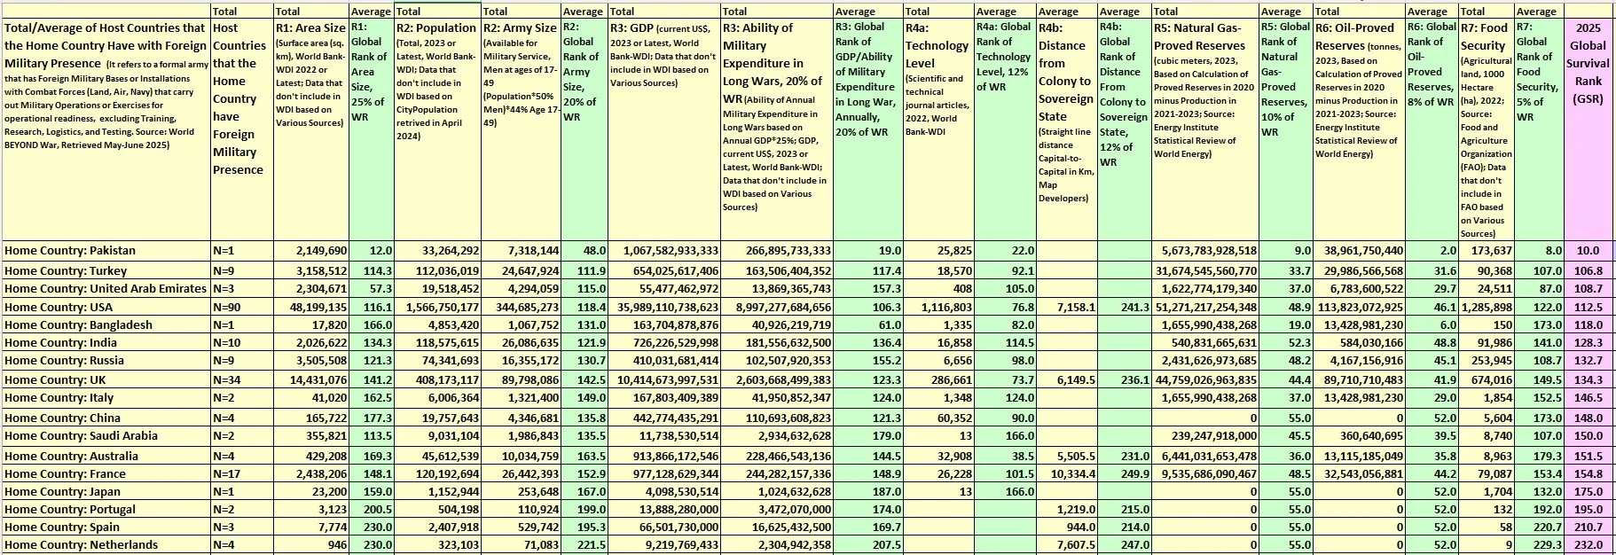This screenshot has height=555, width=1616.
Task: Select Pakistan's food security value 173,637
Action: (x=1486, y=251)
